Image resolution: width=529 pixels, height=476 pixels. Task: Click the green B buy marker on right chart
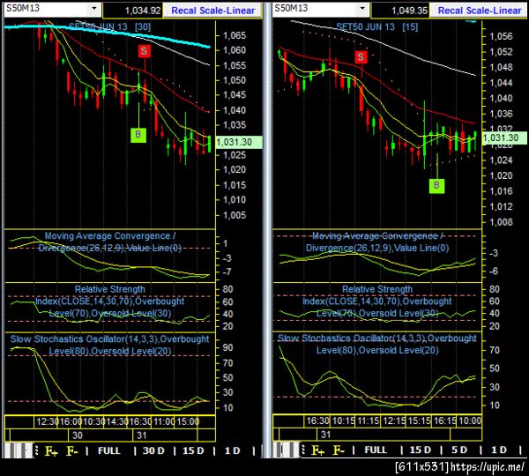pyautogui.click(x=436, y=185)
